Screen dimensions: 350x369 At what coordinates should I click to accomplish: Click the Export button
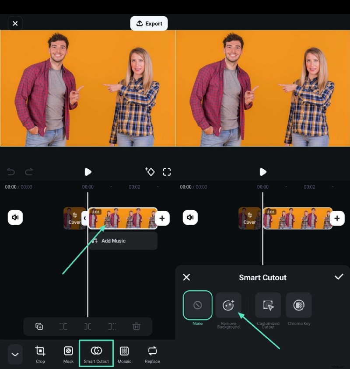(x=149, y=23)
